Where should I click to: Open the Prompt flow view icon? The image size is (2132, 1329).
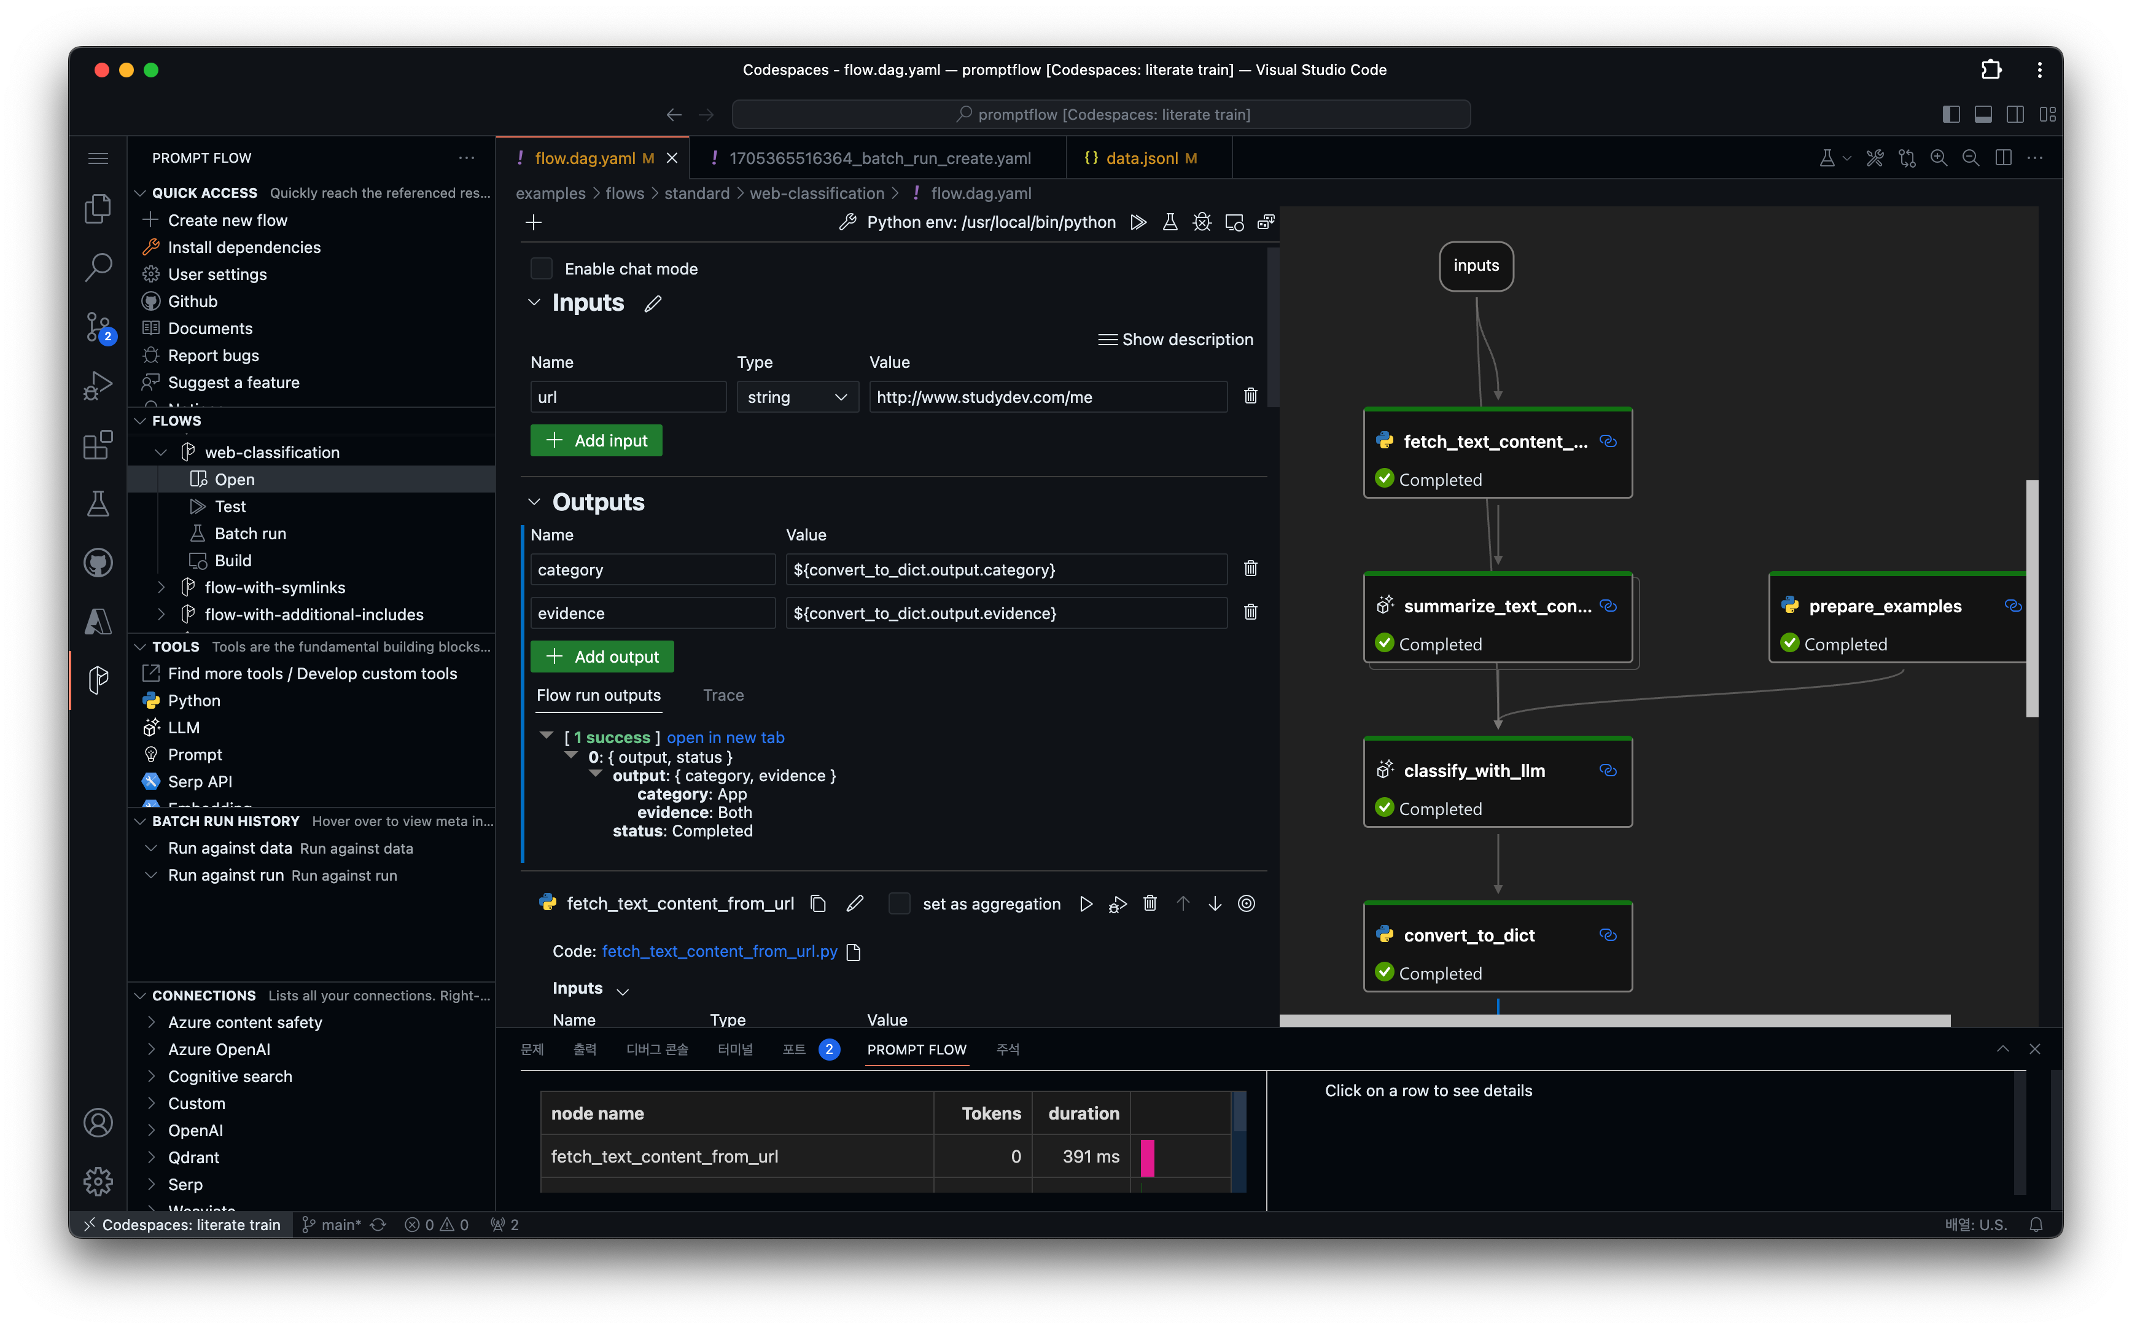coord(98,679)
